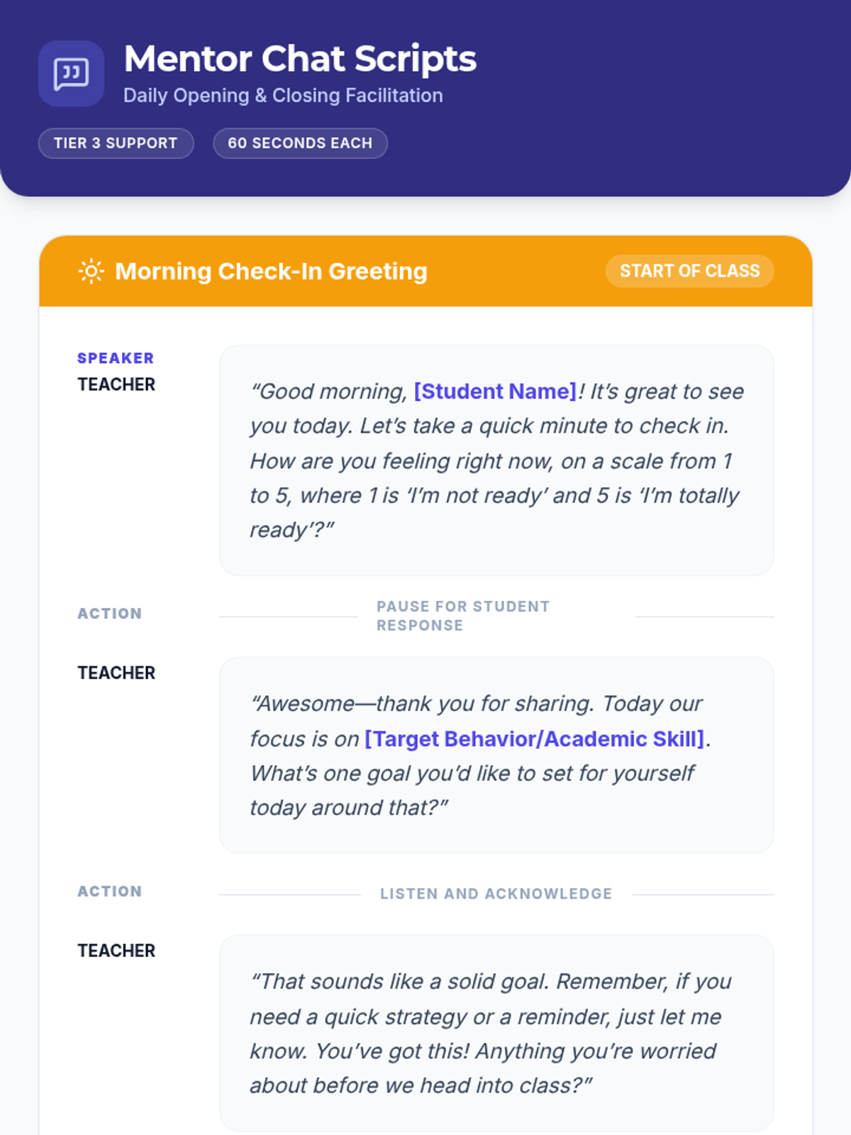The height and width of the screenshot is (1135, 851).
Task: Click the chat quote logo icon
Action: 71,73
